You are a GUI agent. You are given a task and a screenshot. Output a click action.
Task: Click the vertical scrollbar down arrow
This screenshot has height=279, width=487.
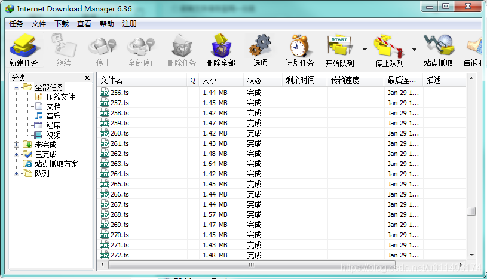[x=471, y=255]
